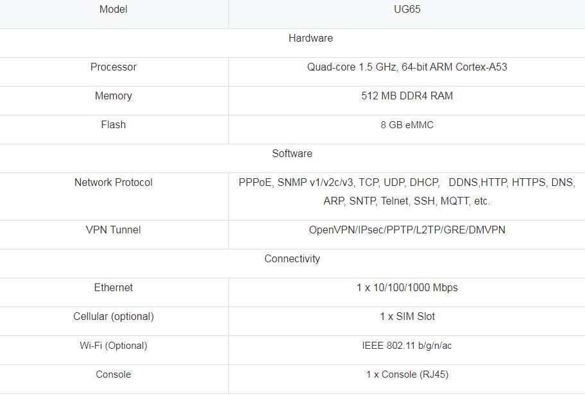The height and width of the screenshot is (395, 585).
Task: Select the Flash row label
Action: click(114, 124)
